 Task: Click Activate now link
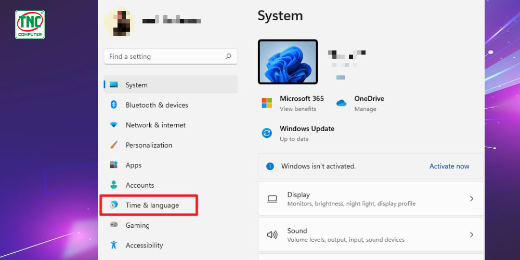(x=449, y=166)
